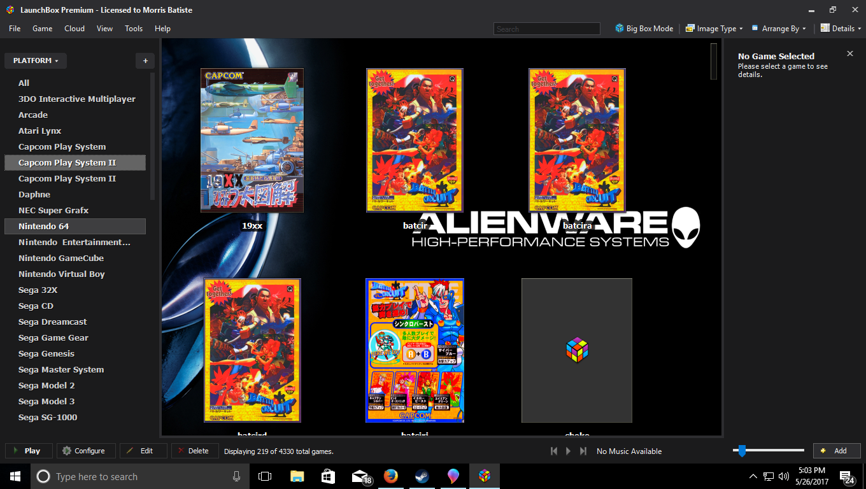Open the PLATFORM filter dropdown
This screenshot has height=489, width=866.
[36, 60]
